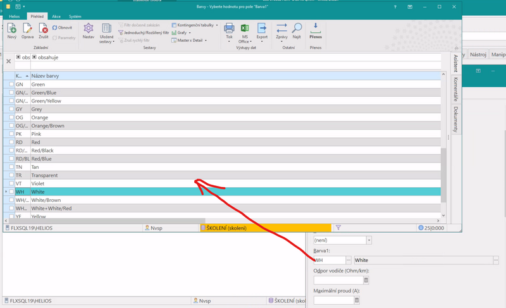Screen dimensions: 506x308
Task: Open the MS Office export icon
Action: tap(245, 28)
